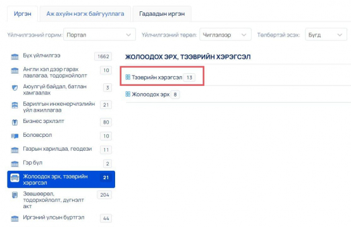
Task: Click grid icon beside Тээврийн хэрэгсэл
Action: coord(128,77)
